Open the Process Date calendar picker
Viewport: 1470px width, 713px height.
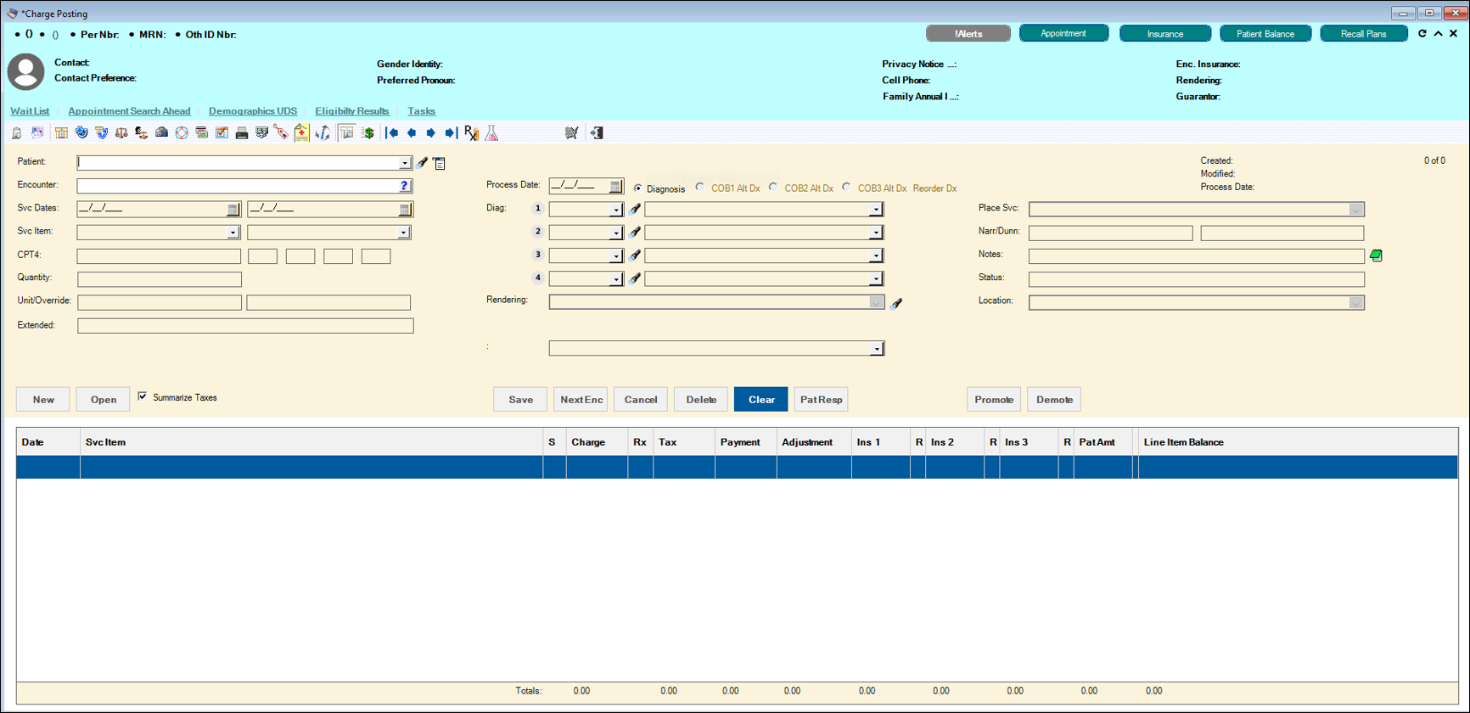pyautogui.click(x=615, y=186)
